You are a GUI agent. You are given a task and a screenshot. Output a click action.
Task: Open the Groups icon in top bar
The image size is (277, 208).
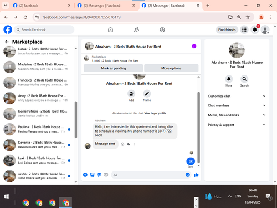coord(162,29)
